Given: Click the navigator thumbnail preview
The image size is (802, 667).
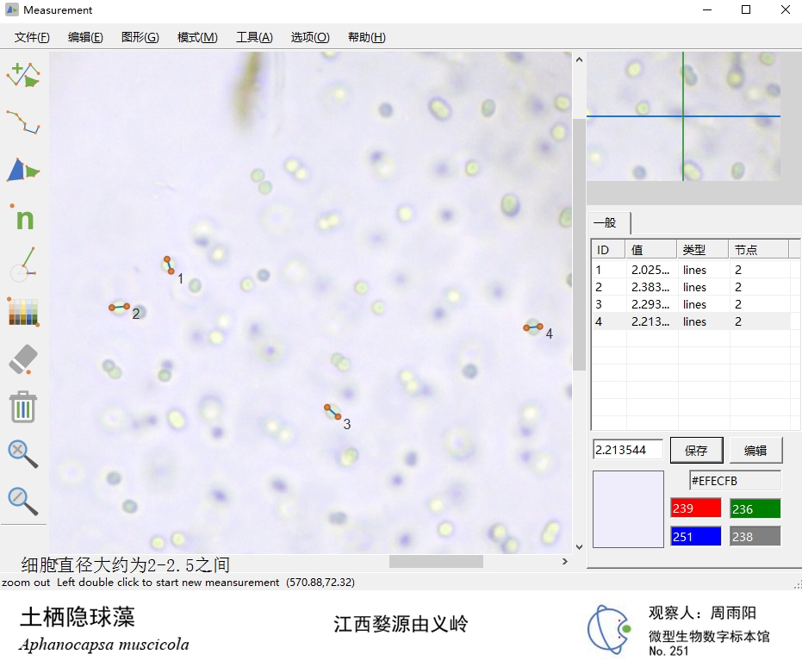Looking at the screenshot, I should pos(683,116).
